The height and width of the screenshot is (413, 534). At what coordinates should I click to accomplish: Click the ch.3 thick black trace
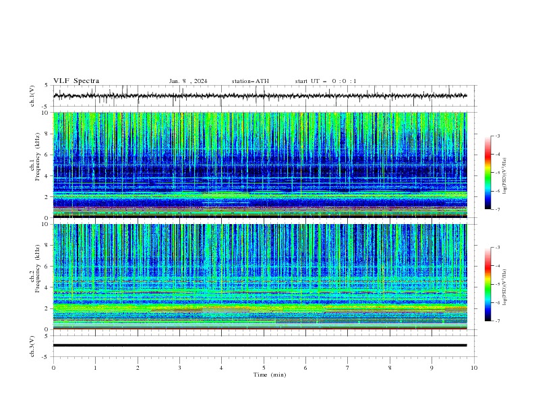click(260, 346)
